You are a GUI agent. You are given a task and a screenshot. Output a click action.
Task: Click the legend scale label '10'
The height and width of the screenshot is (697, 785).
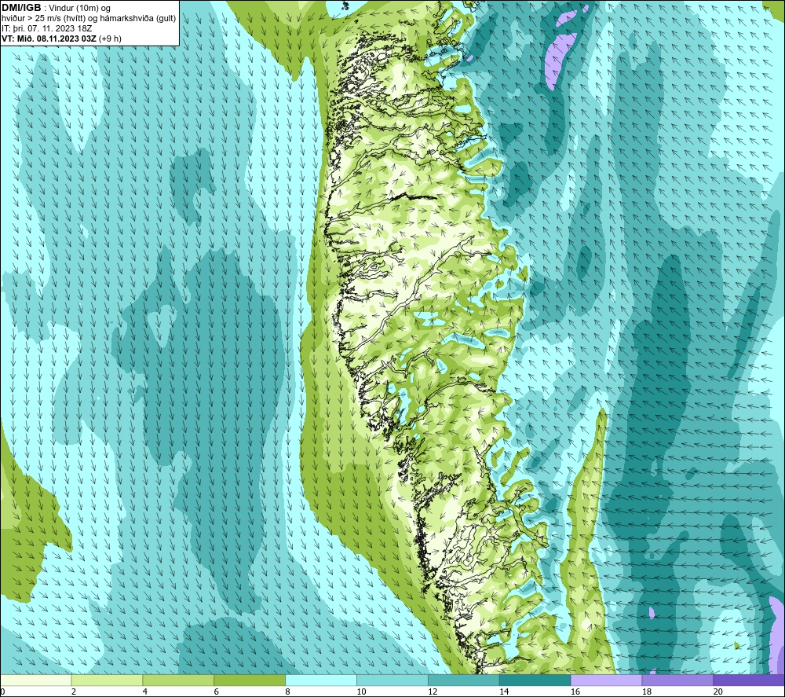(x=361, y=691)
